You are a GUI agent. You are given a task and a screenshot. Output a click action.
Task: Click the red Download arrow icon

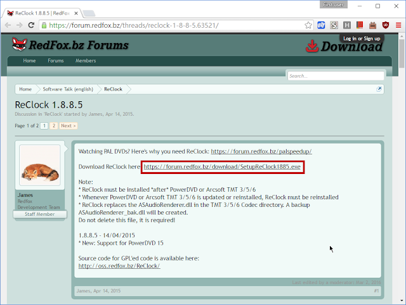(x=312, y=46)
